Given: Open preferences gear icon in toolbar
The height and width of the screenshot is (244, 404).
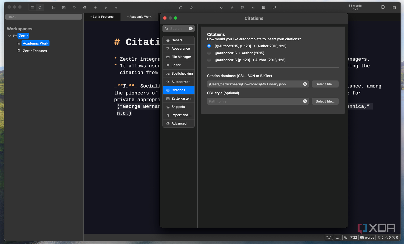Looking at the screenshot, I should pyautogui.click(x=85, y=8).
